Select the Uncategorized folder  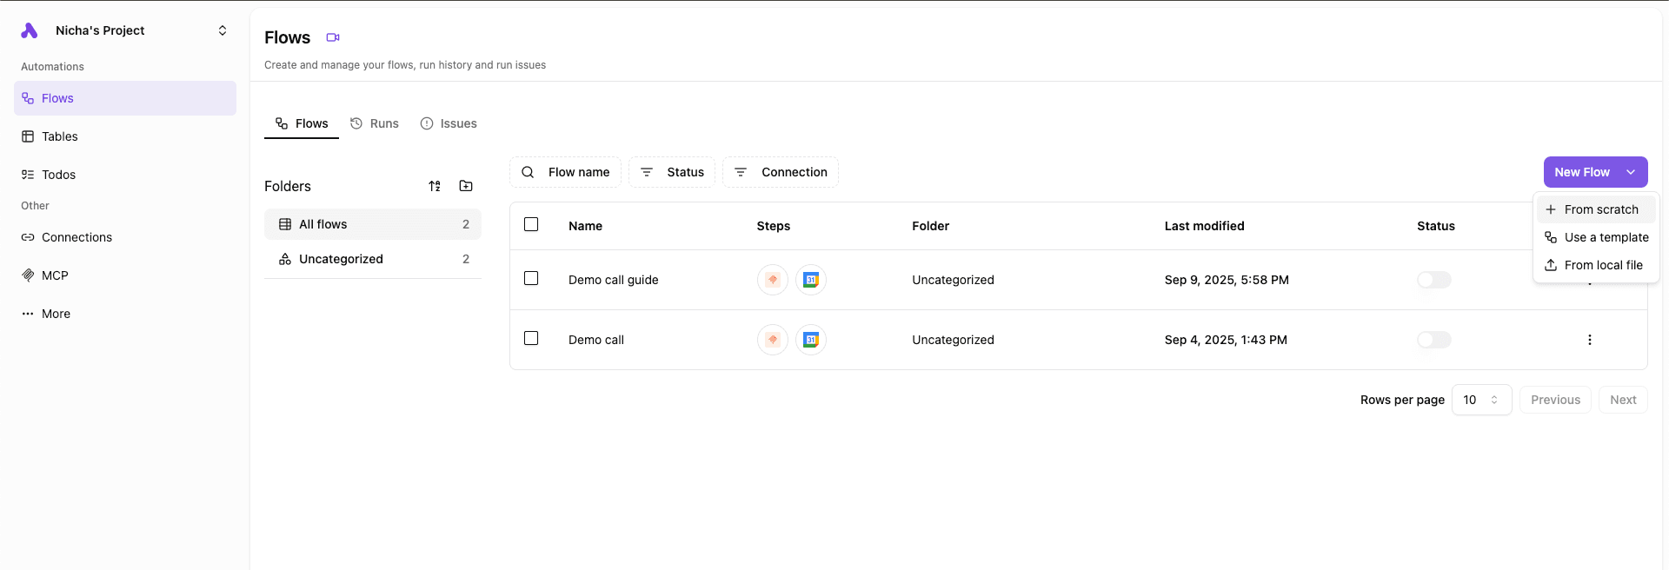[341, 259]
